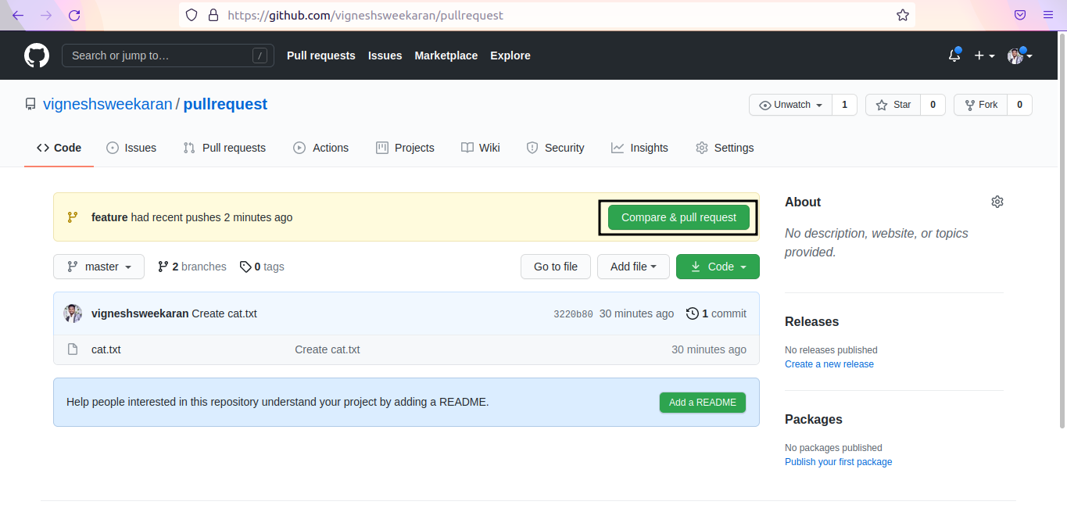The width and height of the screenshot is (1067, 505).
Task: Go back with browser back arrow
Action: [x=17, y=15]
